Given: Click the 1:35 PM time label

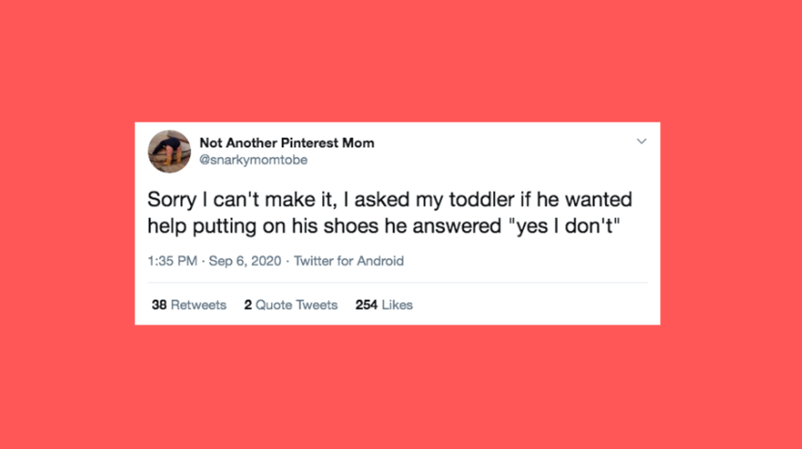Looking at the screenshot, I should click(x=172, y=261).
